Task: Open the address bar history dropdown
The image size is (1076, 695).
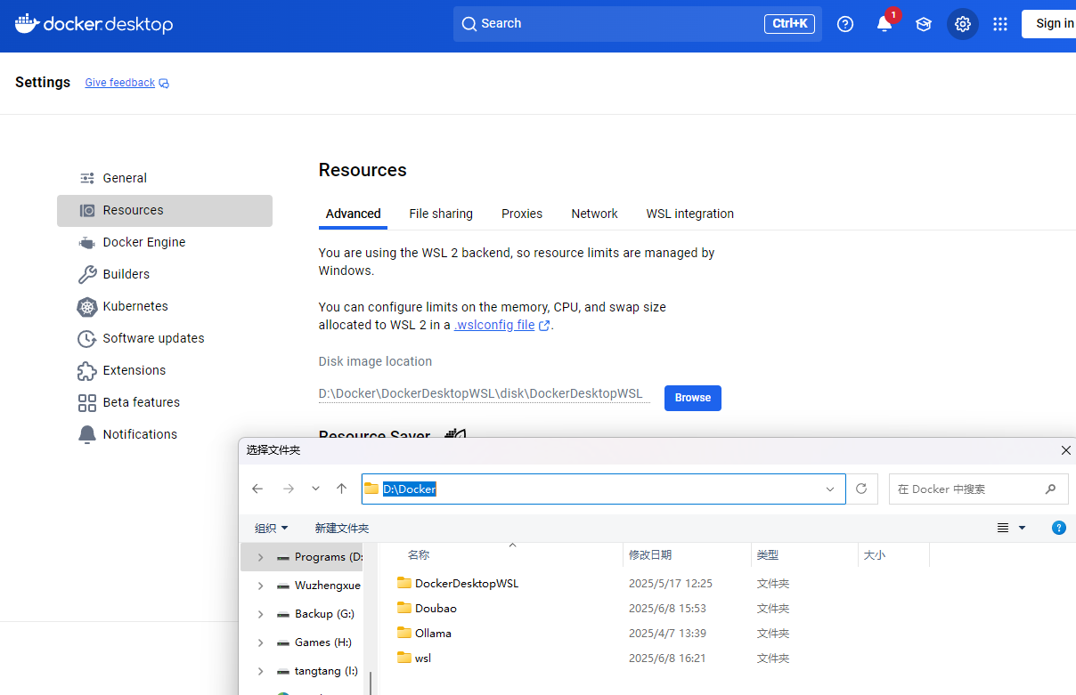Action: point(830,489)
